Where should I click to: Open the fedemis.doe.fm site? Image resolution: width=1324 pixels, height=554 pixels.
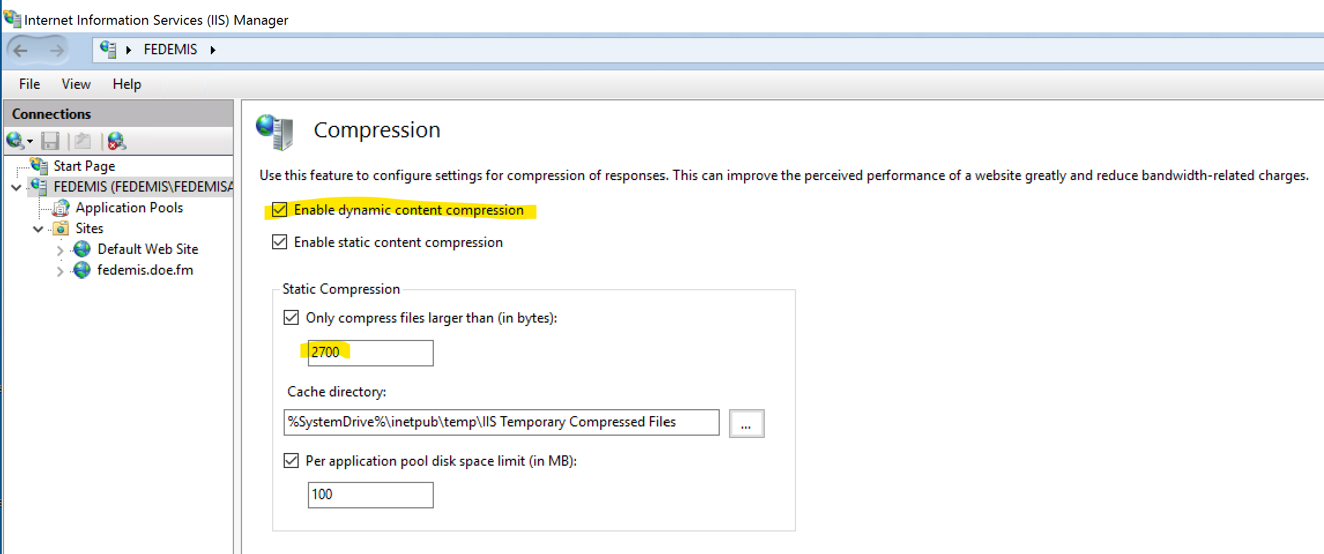[x=144, y=270]
